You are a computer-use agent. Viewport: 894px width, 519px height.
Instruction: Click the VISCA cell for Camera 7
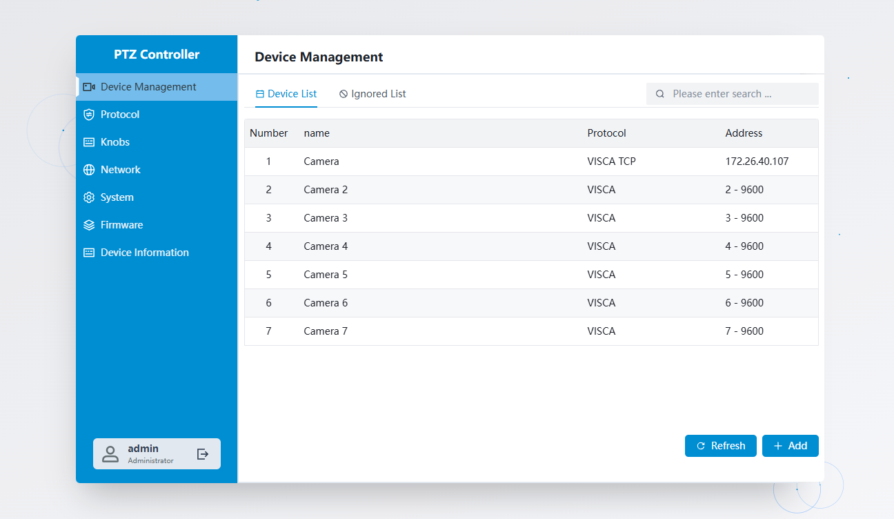[x=602, y=331]
